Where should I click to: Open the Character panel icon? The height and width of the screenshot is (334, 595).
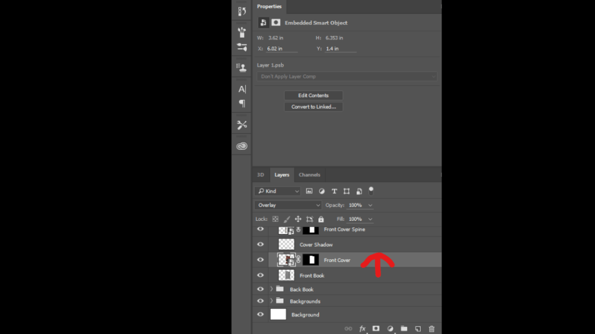click(x=242, y=89)
